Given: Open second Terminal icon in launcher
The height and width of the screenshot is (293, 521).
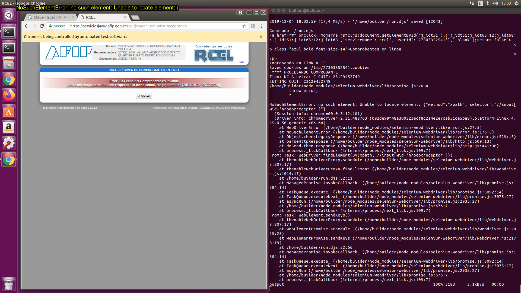Looking at the screenshot, I should point(9,47).
